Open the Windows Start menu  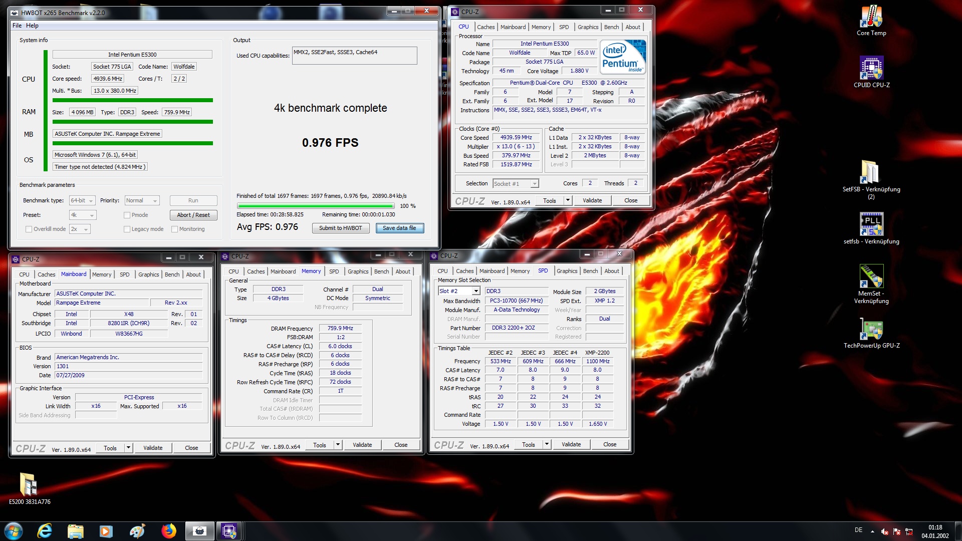click(14, 531)
